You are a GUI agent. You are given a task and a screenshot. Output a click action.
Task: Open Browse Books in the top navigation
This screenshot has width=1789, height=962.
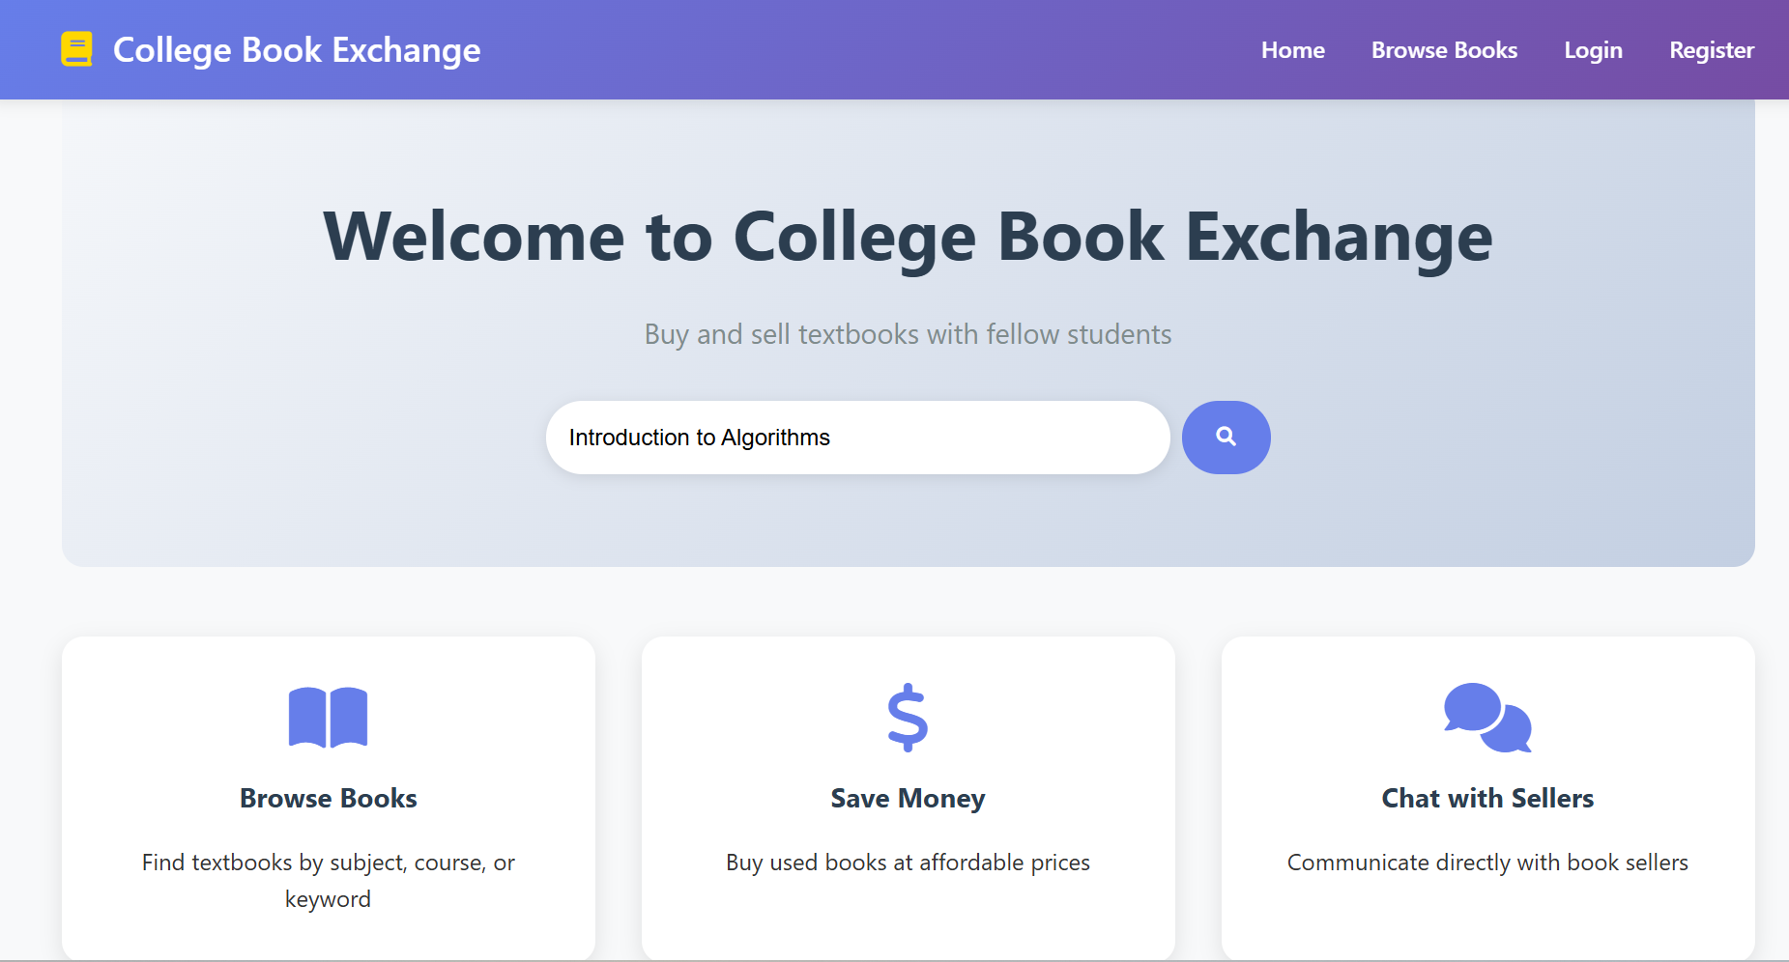click(1444, 49)
